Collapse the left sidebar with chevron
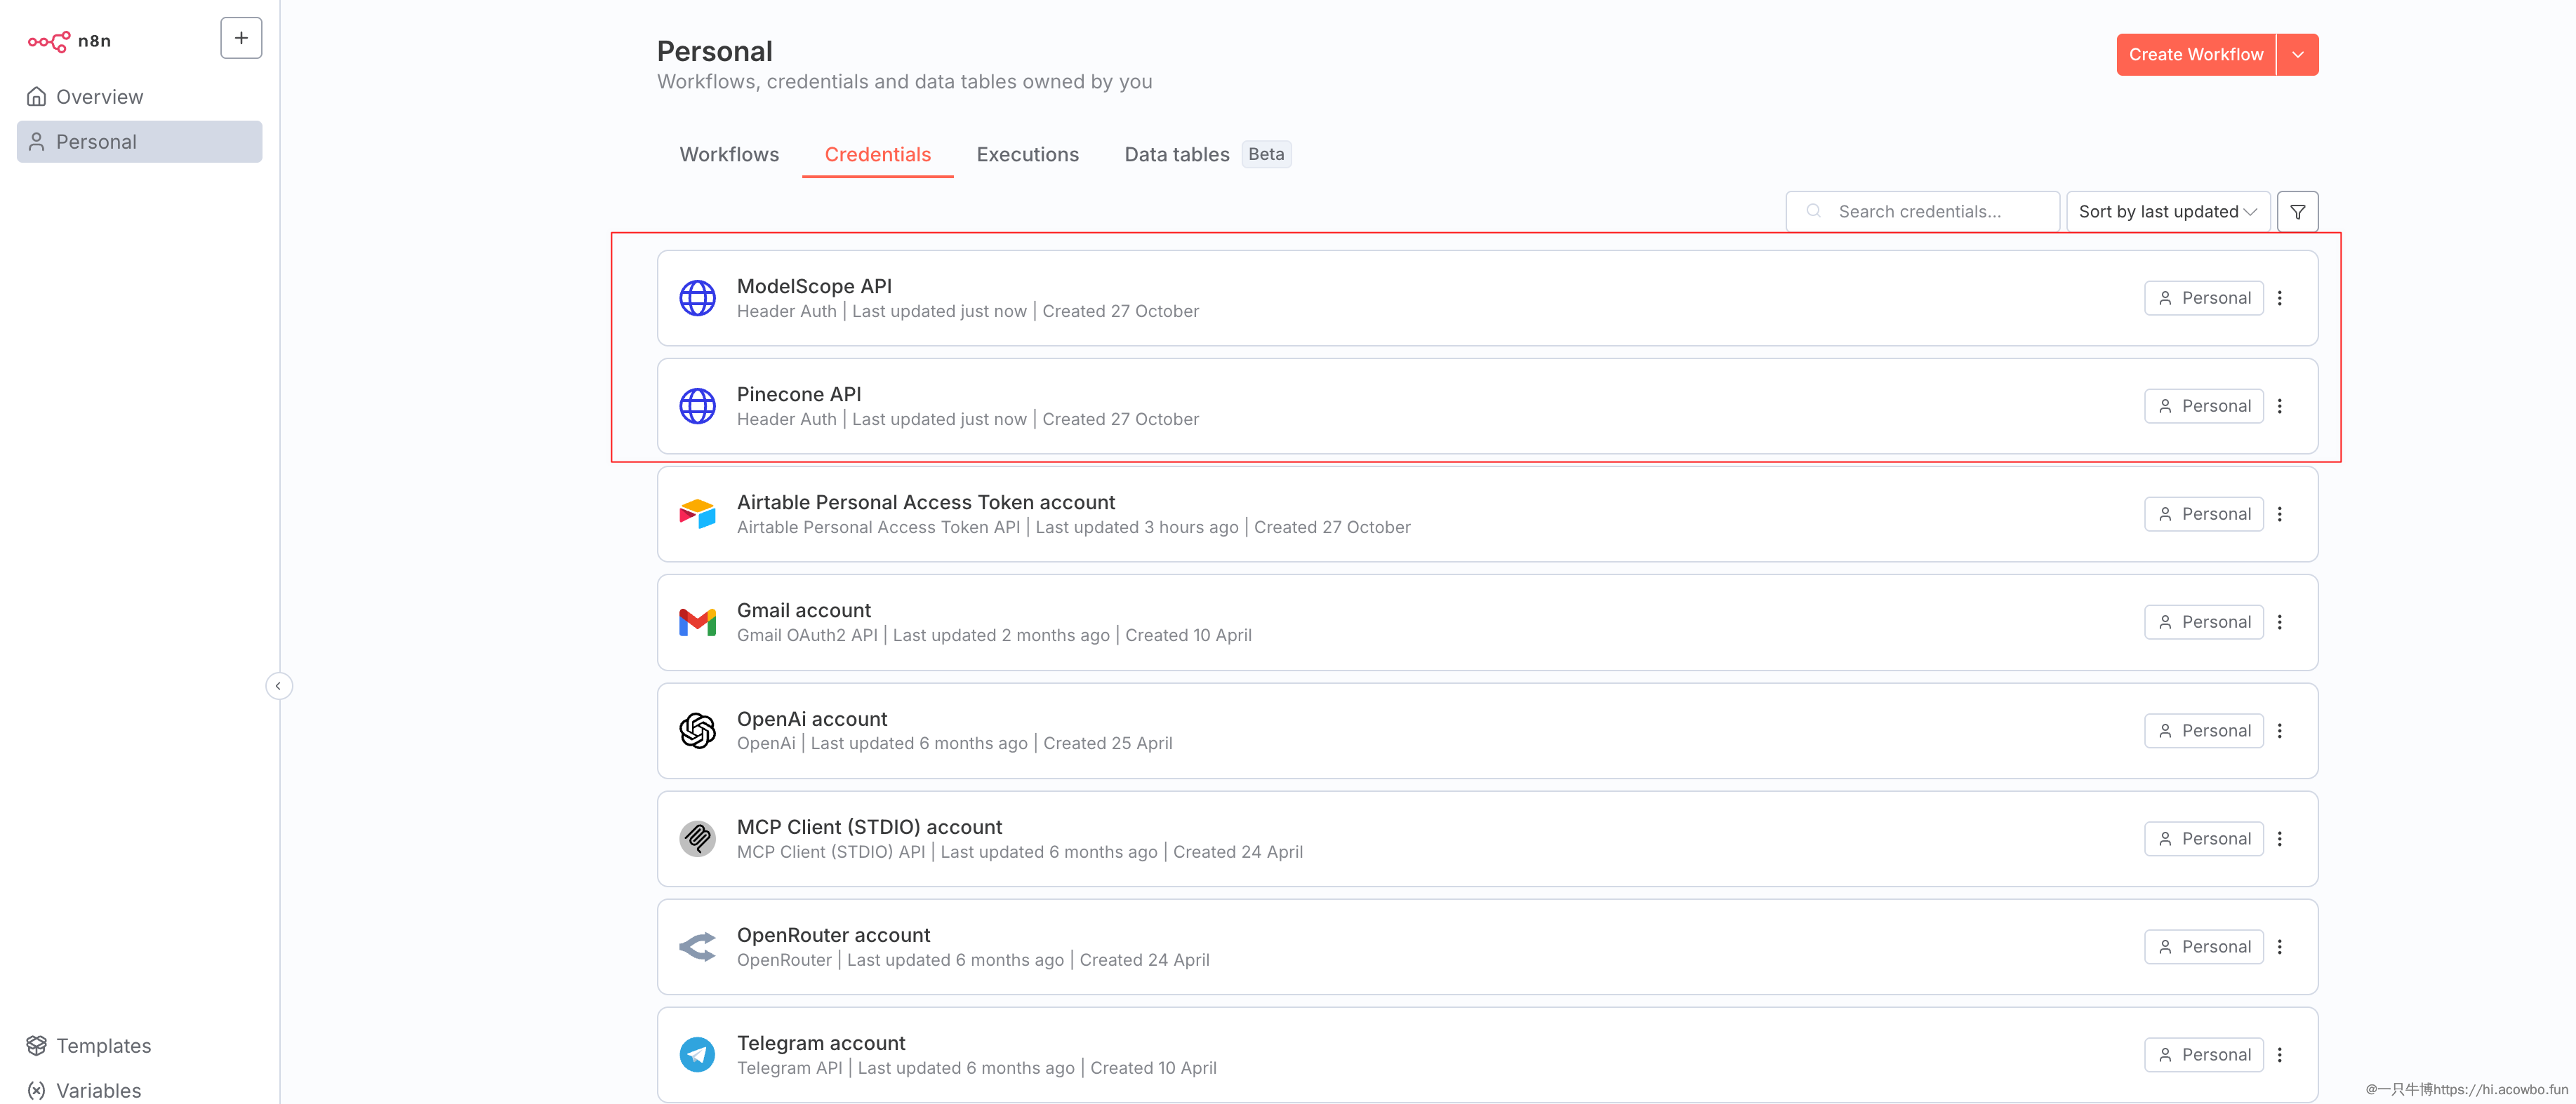This screenshot has width=2576, height=1104. [278, 685]
